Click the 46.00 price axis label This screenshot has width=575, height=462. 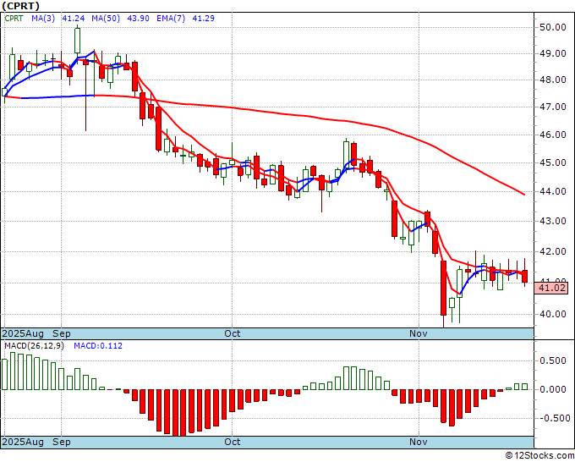pyautogui.click(x=552, y=135)
